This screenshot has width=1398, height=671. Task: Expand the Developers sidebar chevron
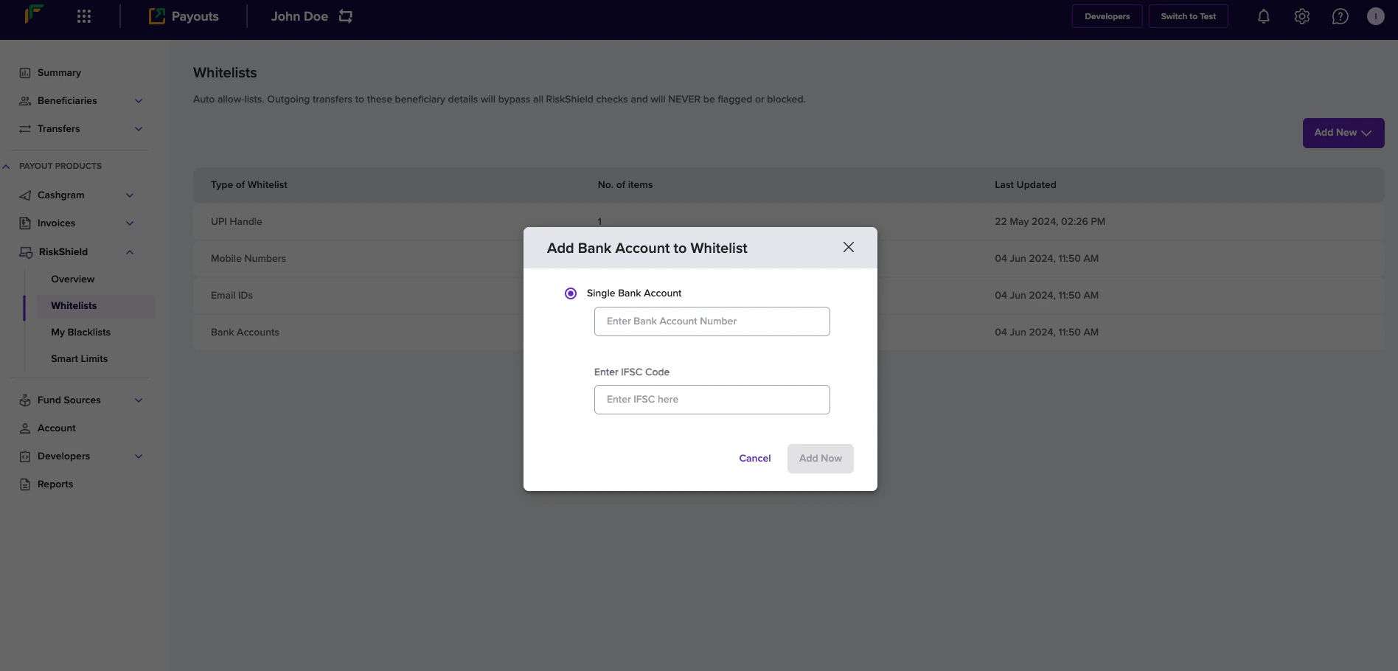139,456
